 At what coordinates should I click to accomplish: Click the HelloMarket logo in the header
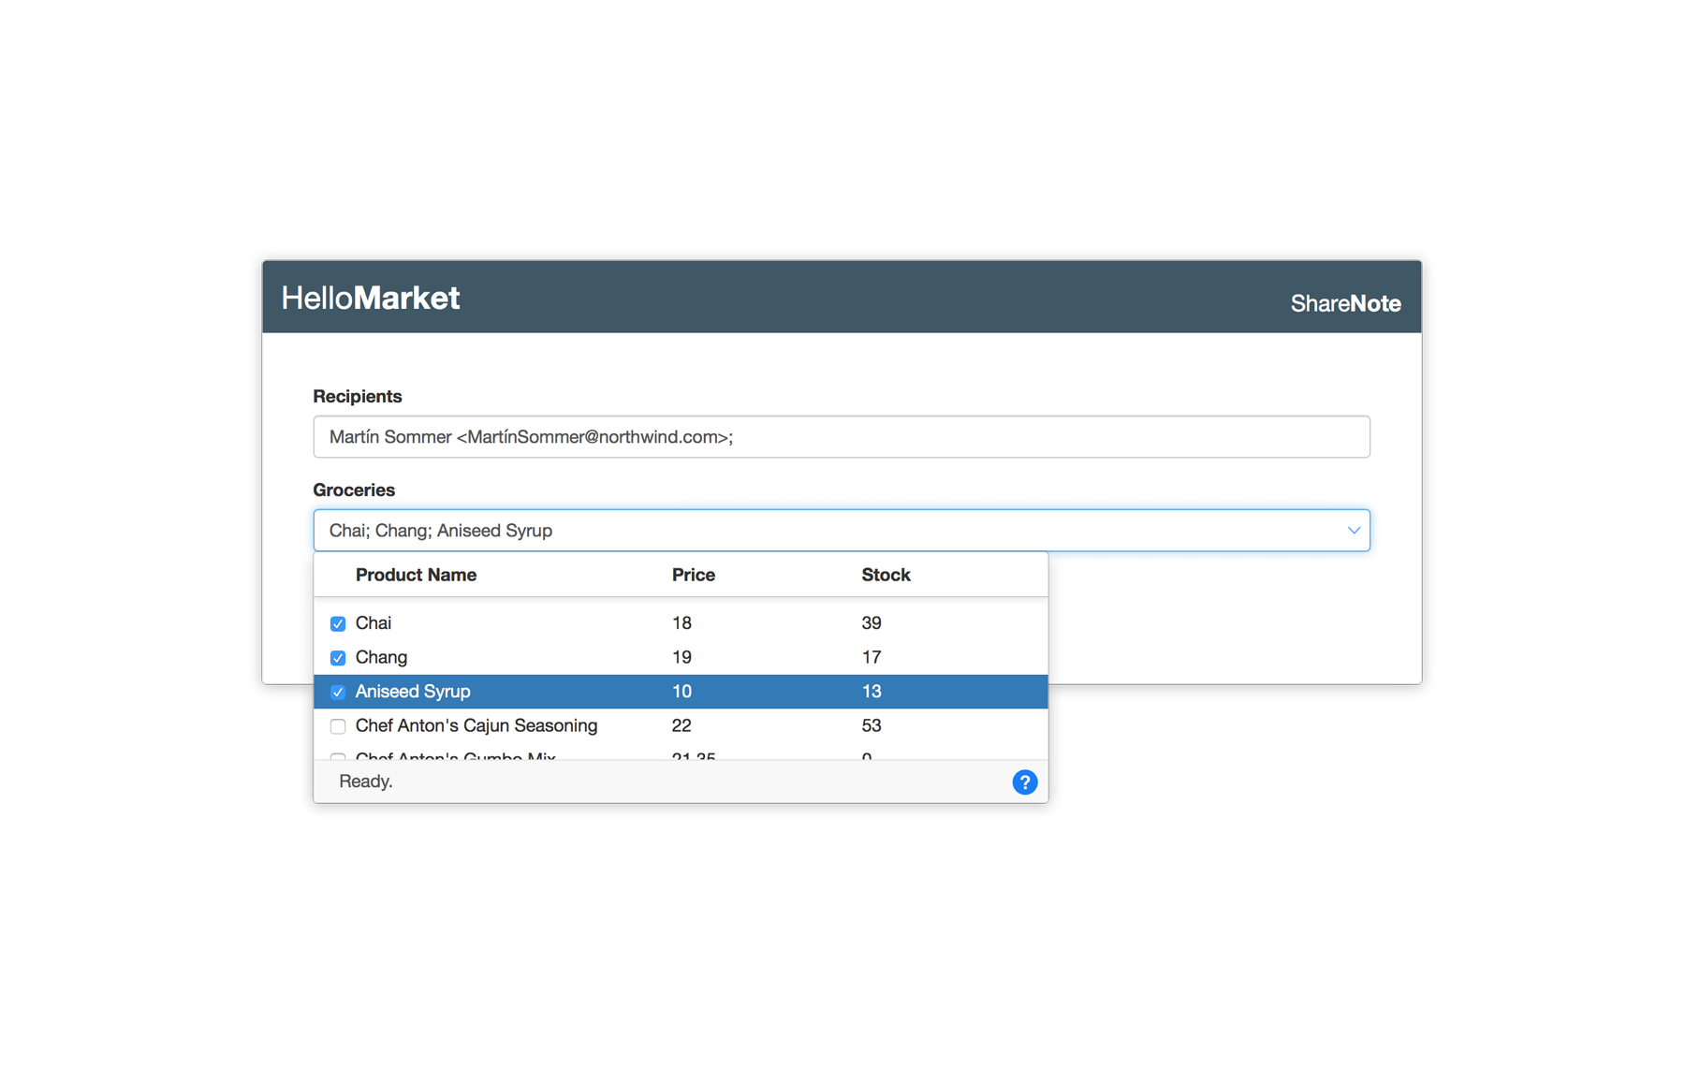[x=370, y=299]
